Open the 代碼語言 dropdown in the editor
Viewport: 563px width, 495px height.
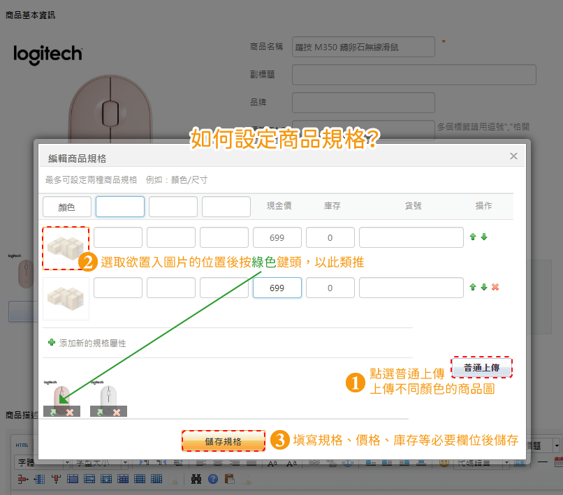click(x=482, y=463)
